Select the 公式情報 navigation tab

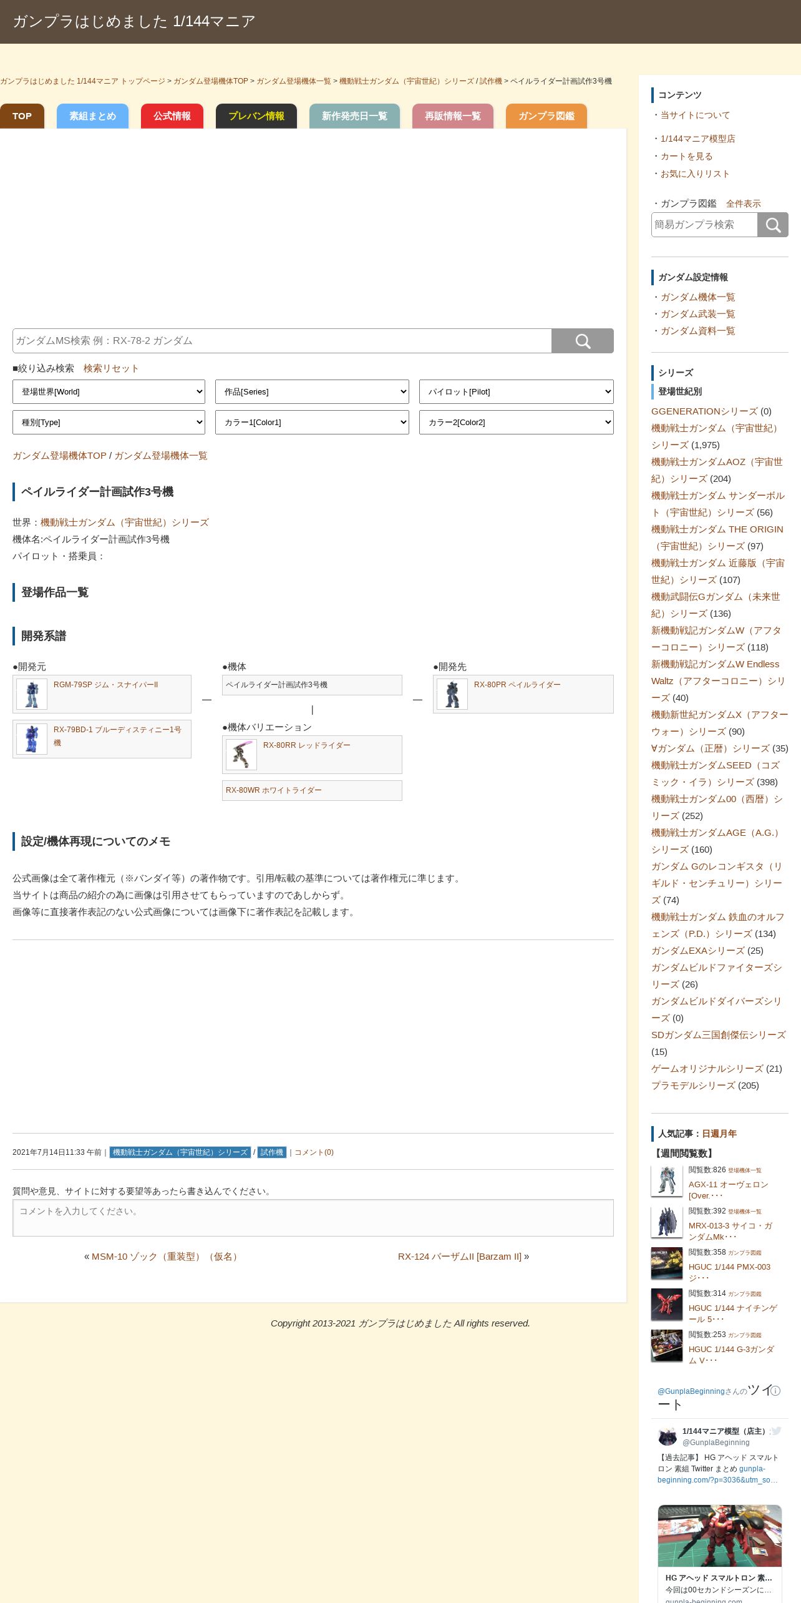point(172,116)
